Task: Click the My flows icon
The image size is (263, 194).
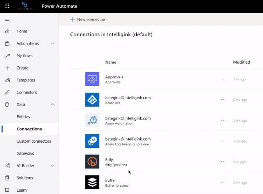Action: (x=7, y=55)
